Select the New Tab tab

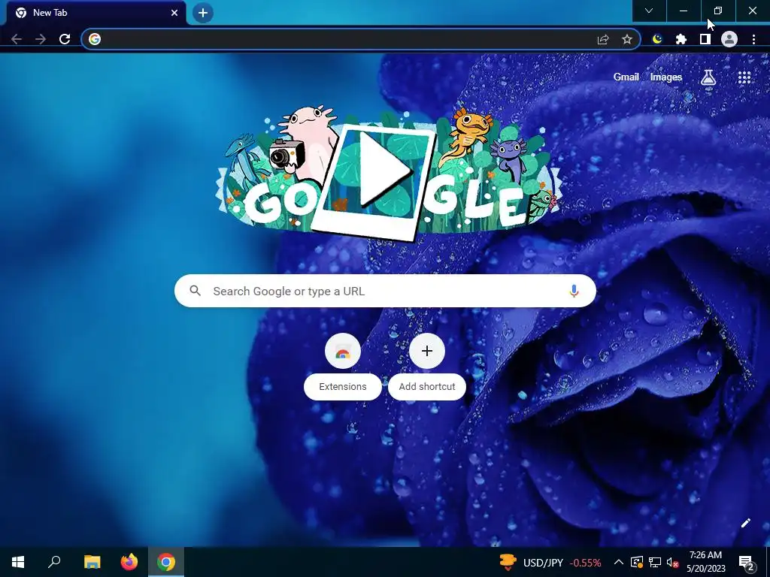tap(96, 13)
